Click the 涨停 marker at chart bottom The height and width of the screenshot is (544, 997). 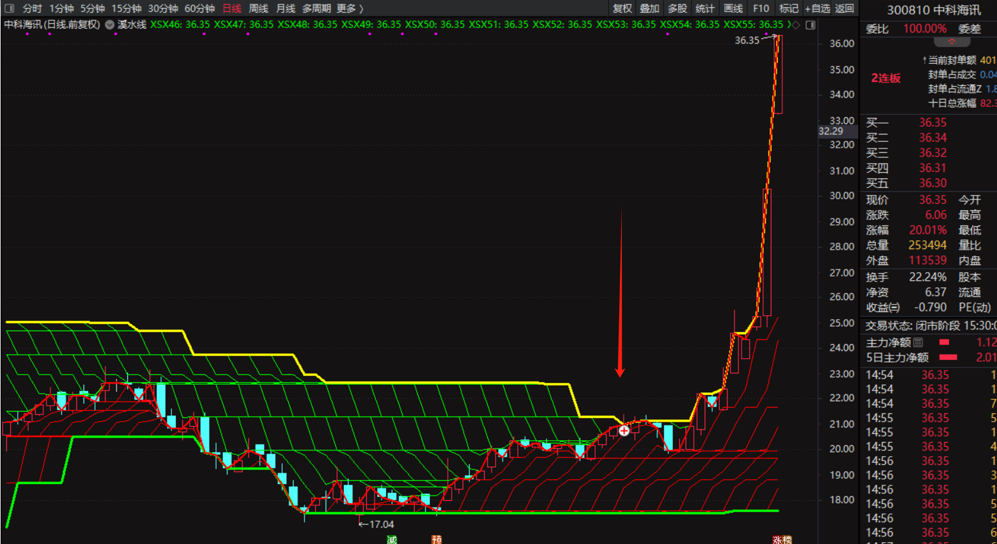click(x=782, y=540)
